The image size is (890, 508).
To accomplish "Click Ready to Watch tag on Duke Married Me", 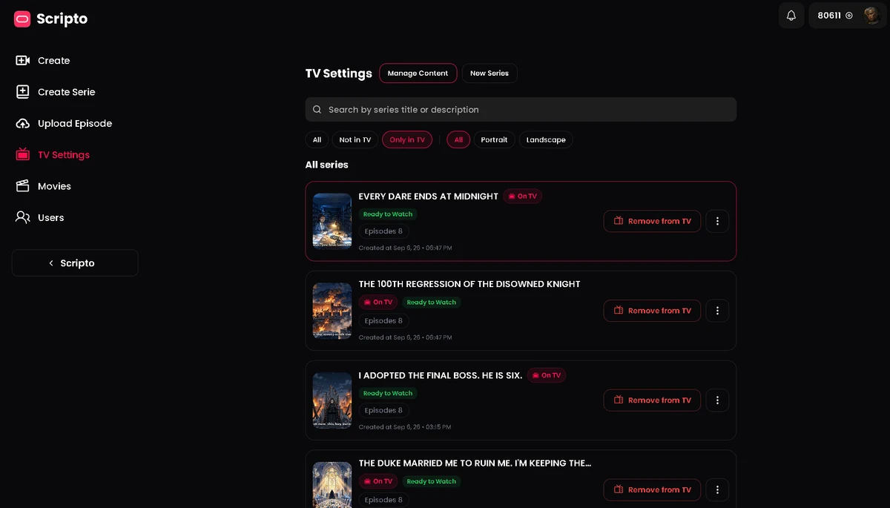I will pos(432,481).
